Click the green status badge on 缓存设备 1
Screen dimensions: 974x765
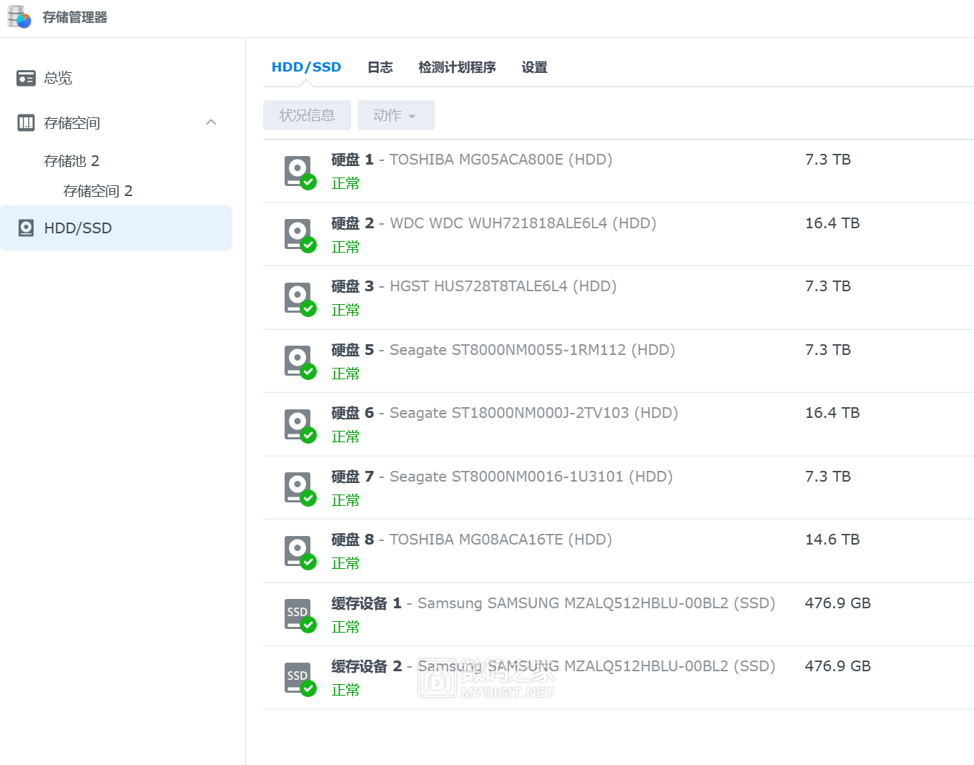pyautogui.click(x=309, y=625)
